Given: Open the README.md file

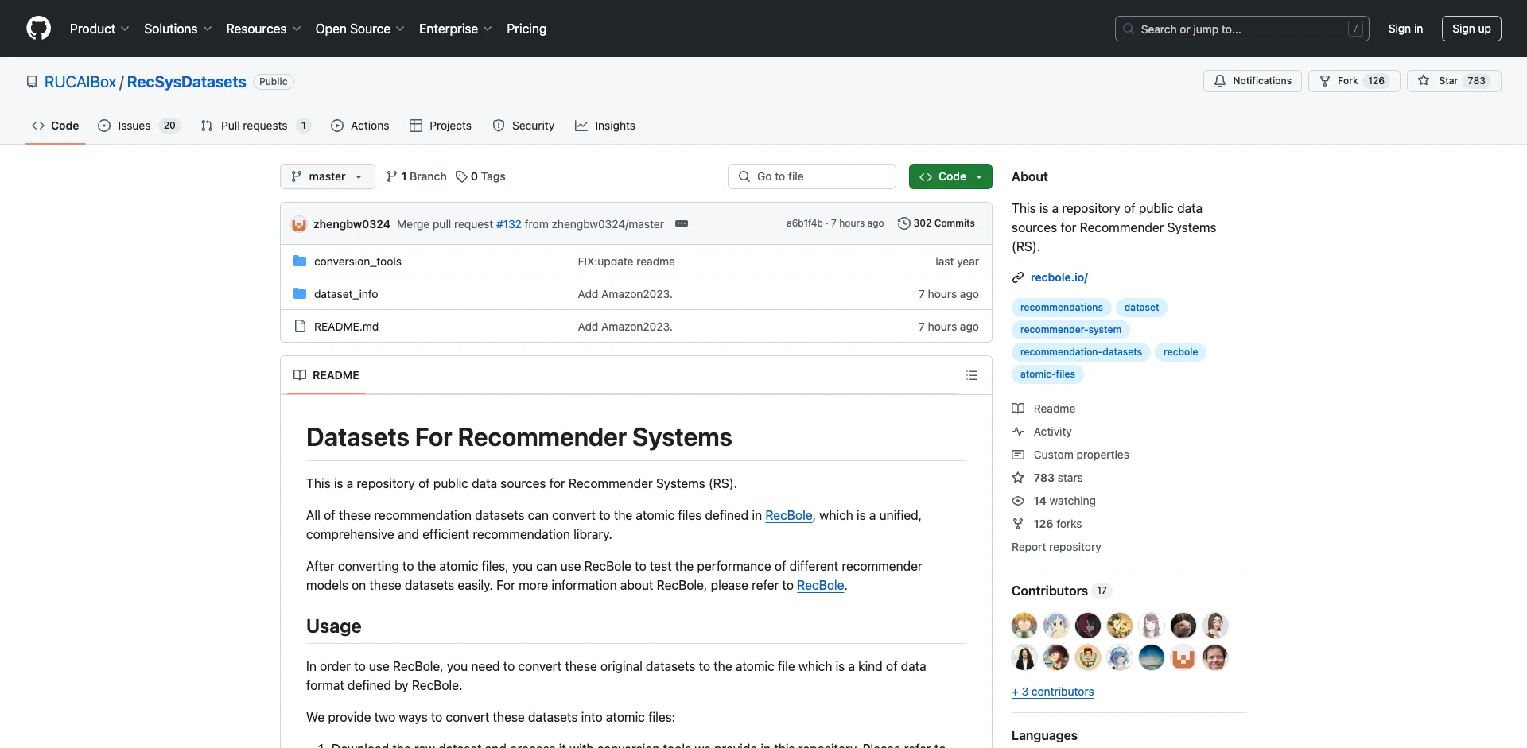Looking at the screenshot, I should (x=346, y=327).
